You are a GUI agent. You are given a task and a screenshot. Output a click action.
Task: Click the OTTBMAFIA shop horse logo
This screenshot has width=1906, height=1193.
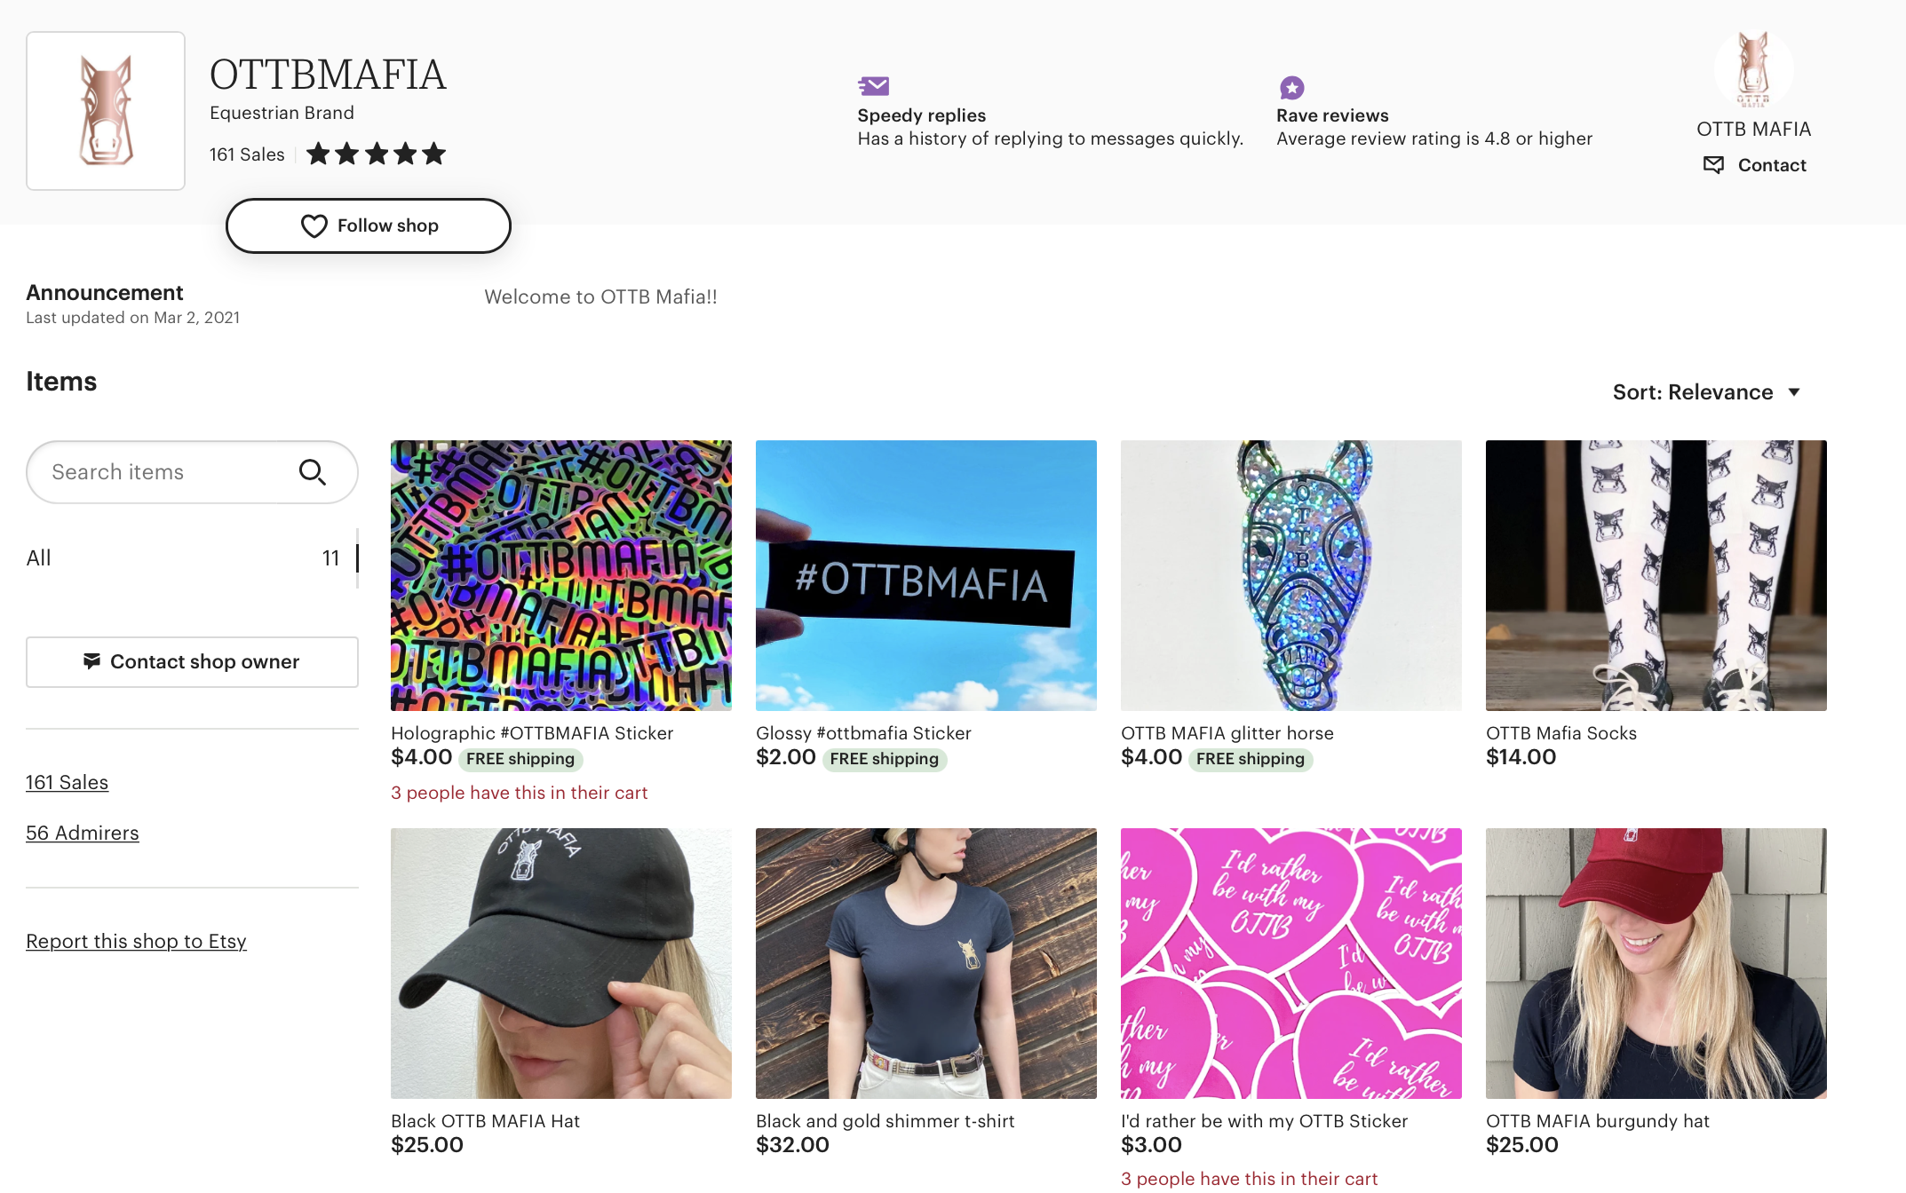point(106,111)
